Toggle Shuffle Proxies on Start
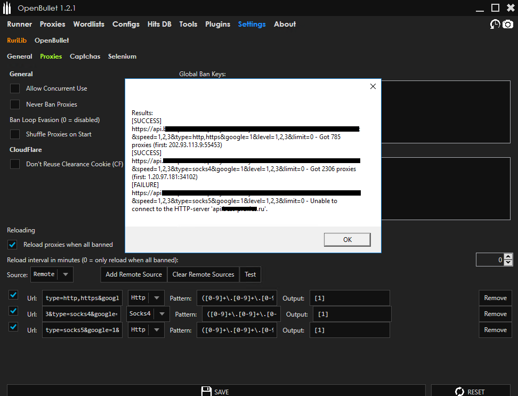The image size is (518, 396). click(14, 134)
